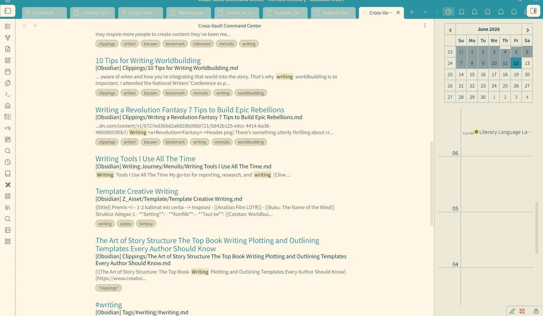Close the Cross-Va… tab
The height and width of the screenshot is (316, 543).
pos(398,12)
